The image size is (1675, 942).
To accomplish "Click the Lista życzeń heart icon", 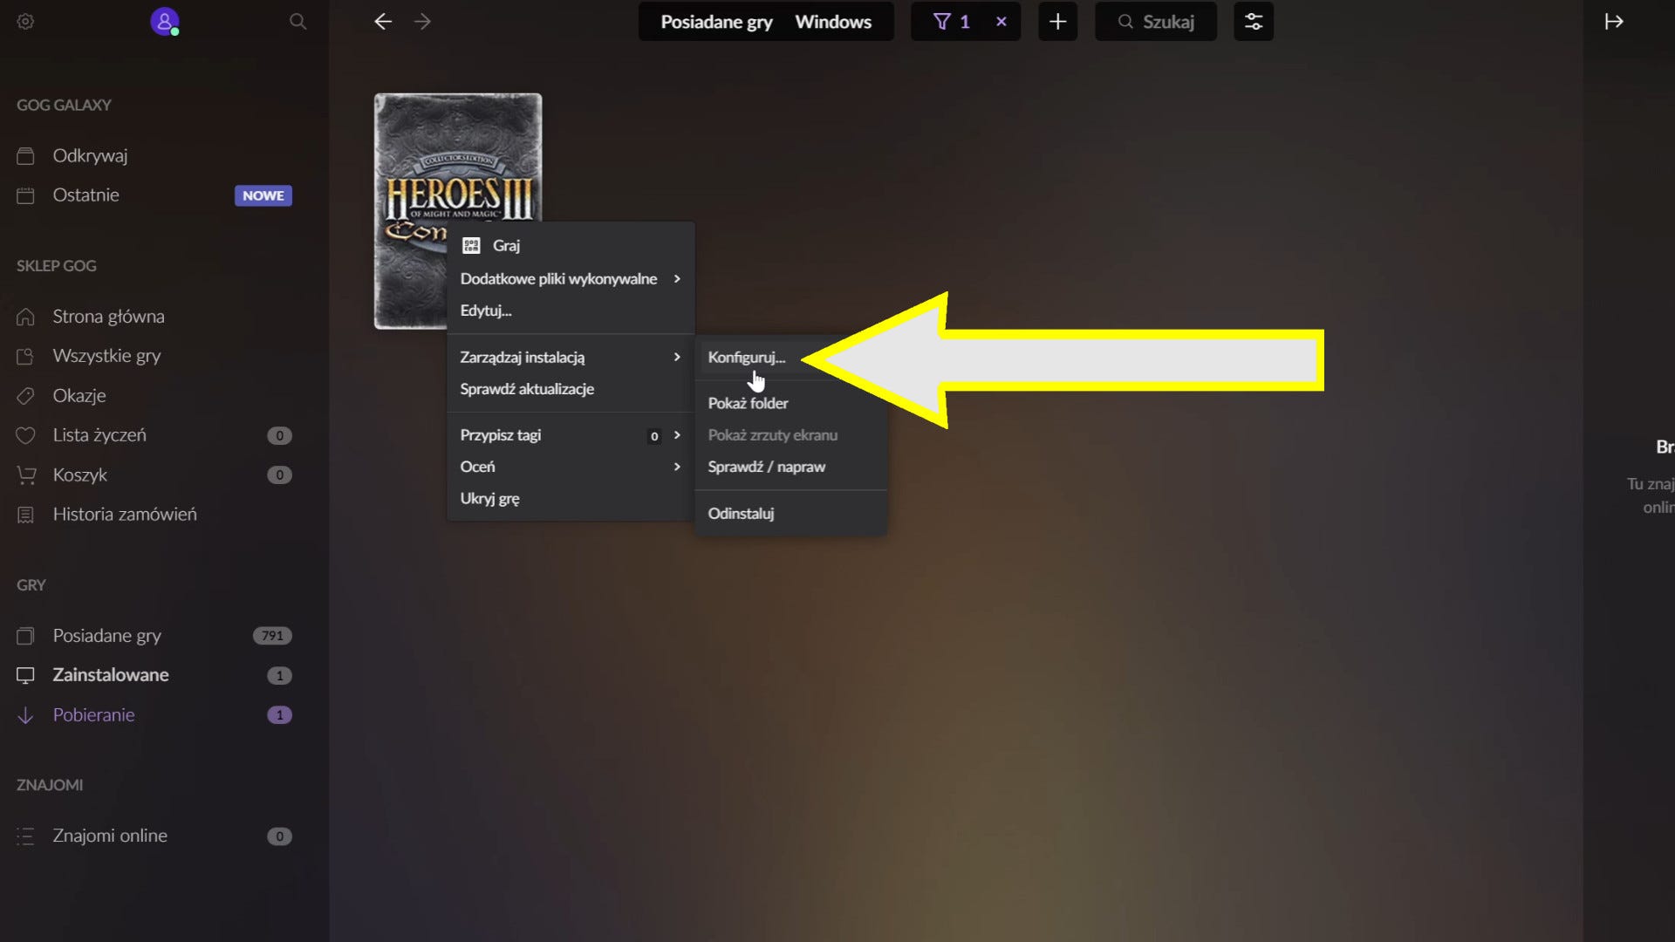I will (x=25, y=435).
